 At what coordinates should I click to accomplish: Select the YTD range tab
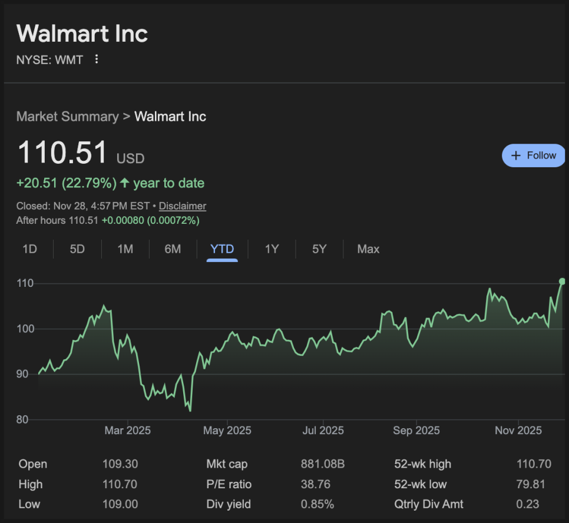tap(222, 249)
